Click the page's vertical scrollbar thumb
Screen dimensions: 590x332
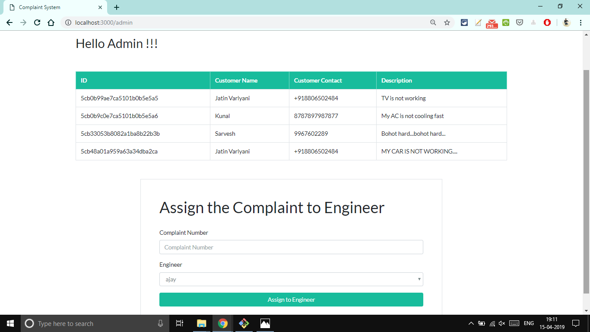586,182
